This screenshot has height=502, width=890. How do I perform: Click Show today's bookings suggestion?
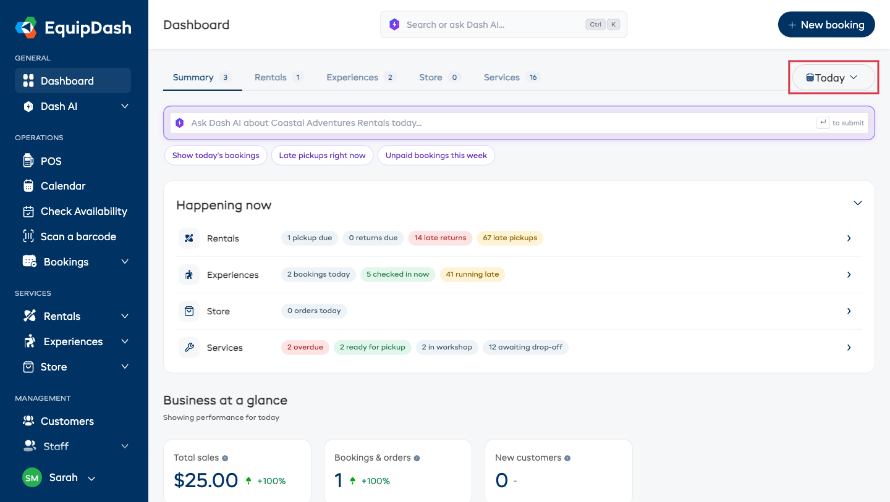pos(216,156)
